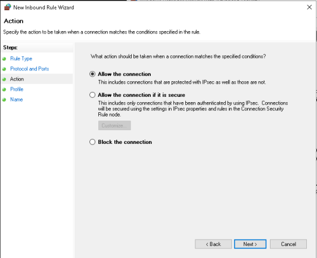Viewport: 317px width, 258px height.
Task: Click the 'Specify the action to be taken' description
Action: tap(102, 32)
